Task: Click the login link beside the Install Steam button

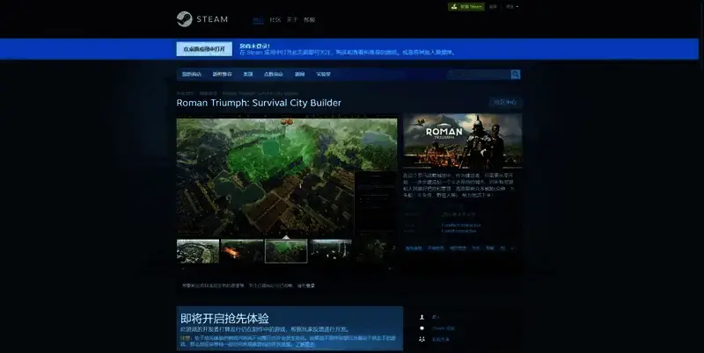Action: pyautogui.click(x=493, y=7)
